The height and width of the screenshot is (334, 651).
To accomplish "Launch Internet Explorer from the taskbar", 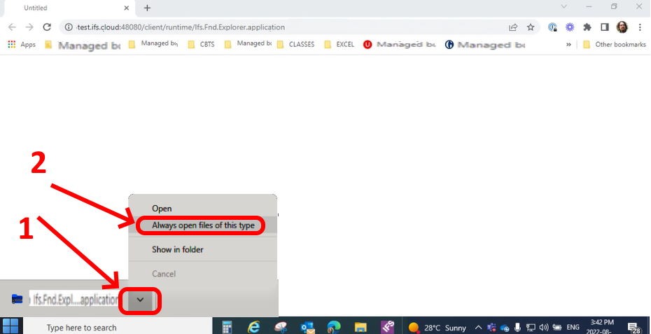I will click(x=253, y=327).
